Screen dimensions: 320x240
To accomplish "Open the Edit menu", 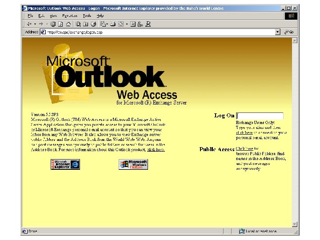I will coord(41,16).
